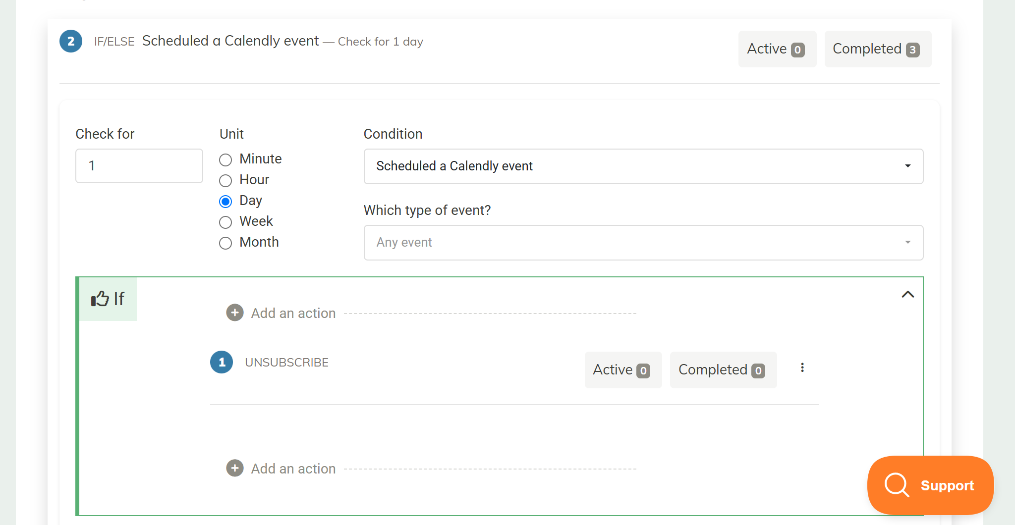Switch to the Completed 3 view of step 2
This screenshot has height=525, width=1015.
click(877, 49)
